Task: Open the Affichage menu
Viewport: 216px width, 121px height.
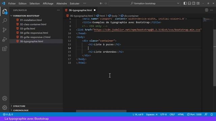Action: [x=48, y=3]
